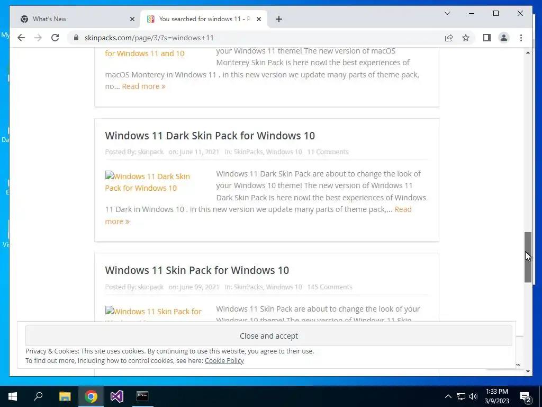Click the 'Close and accept' cookie button

click(x=268, y=335)
